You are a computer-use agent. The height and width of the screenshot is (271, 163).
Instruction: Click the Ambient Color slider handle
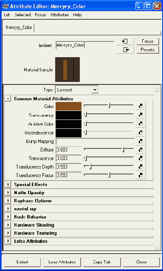point(86,123)
